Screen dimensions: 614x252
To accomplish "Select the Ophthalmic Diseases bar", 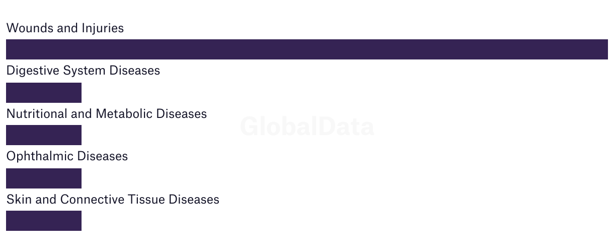I will [x=44, y=178].
